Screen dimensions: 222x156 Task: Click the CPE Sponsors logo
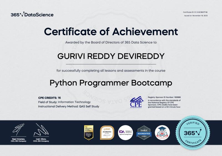point(137,102)
